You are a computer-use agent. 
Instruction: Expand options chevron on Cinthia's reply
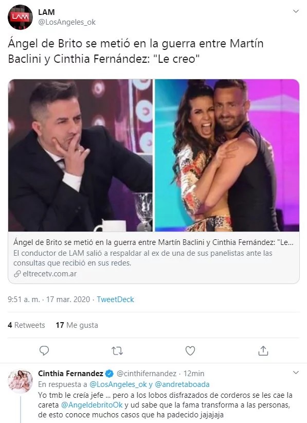pos(296,373)
